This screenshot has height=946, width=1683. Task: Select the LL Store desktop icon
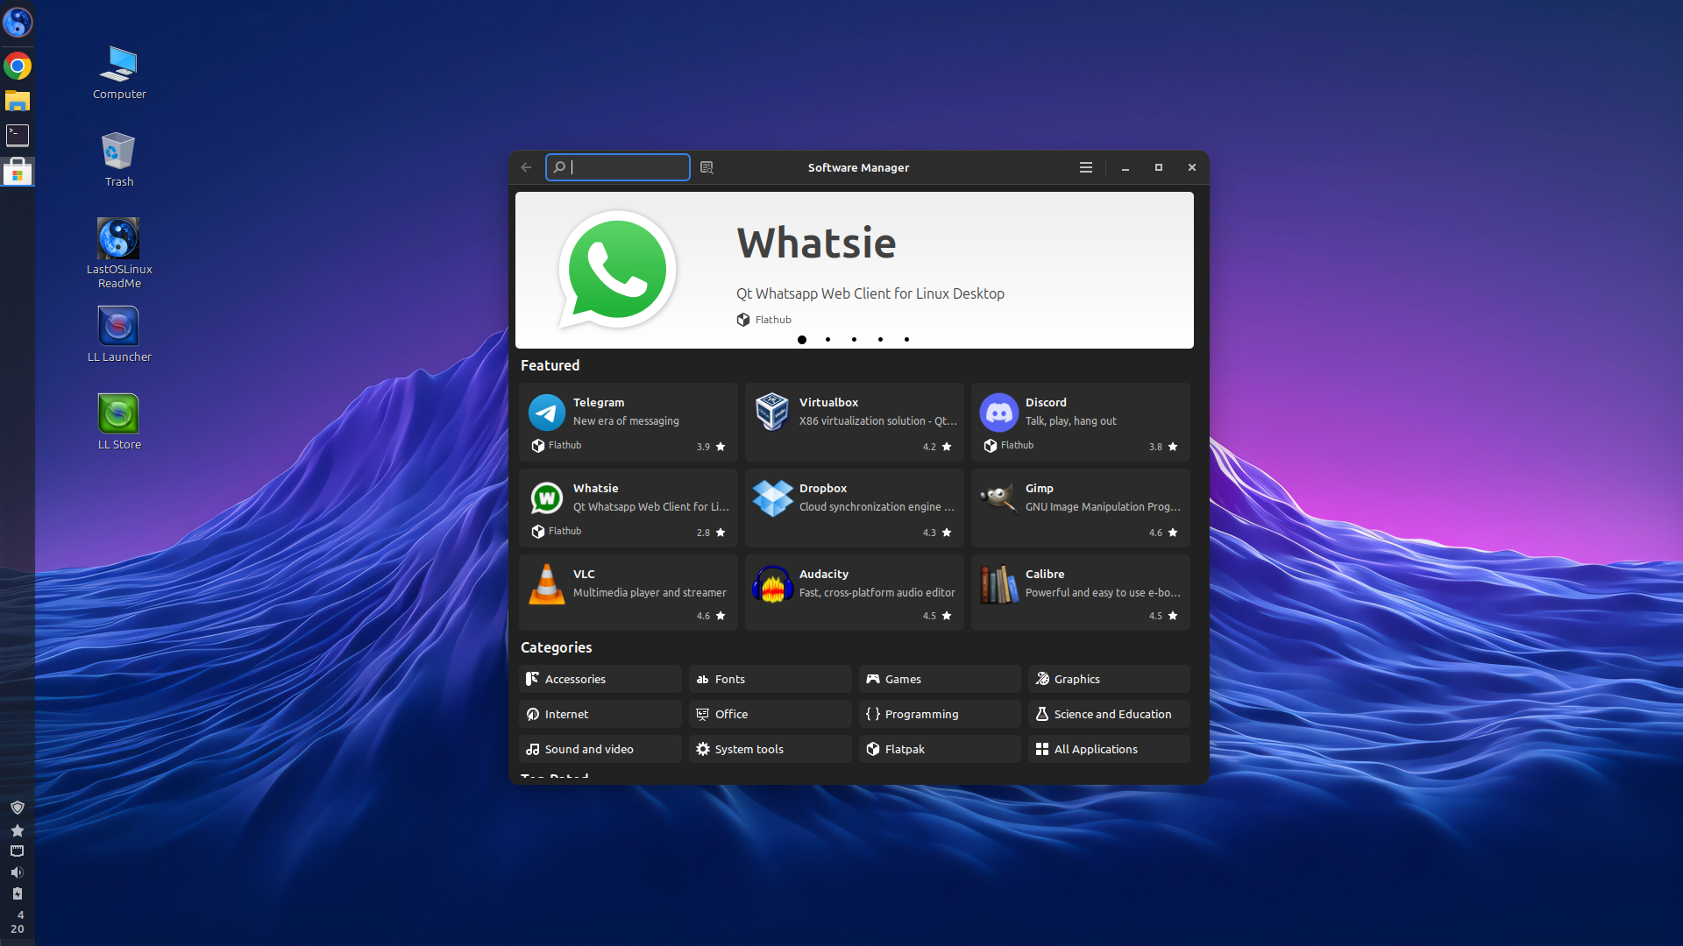pyautogui.click(x=119, y=422)
